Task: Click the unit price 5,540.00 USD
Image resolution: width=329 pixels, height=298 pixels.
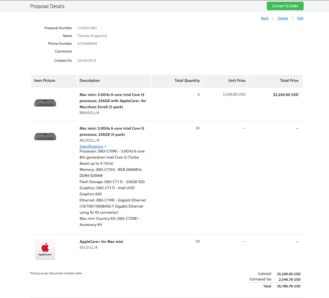Action: 234,94
